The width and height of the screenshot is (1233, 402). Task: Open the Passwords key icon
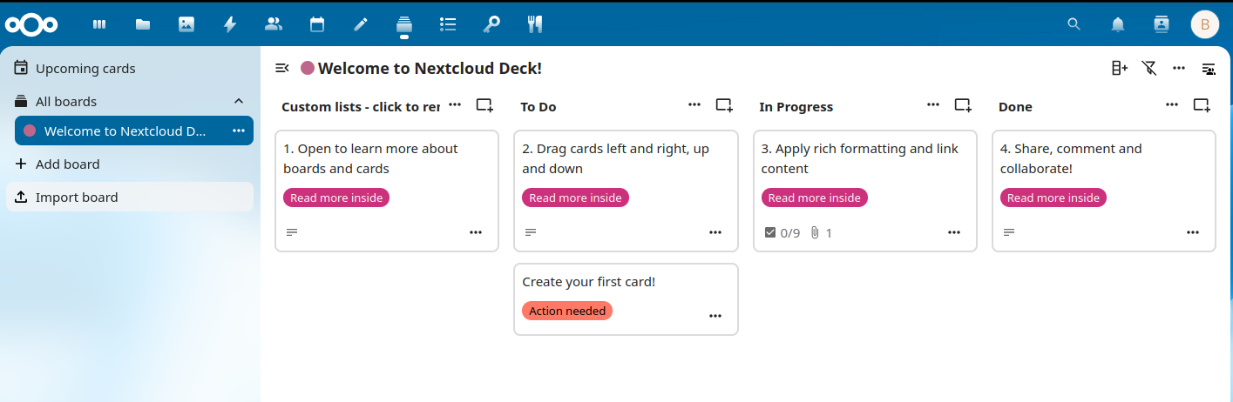click(491, 24)
